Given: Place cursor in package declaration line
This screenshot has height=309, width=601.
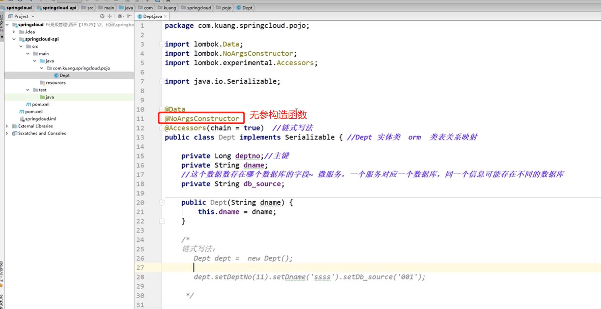Looking at the screenshot, I should (x=237, y=26).
